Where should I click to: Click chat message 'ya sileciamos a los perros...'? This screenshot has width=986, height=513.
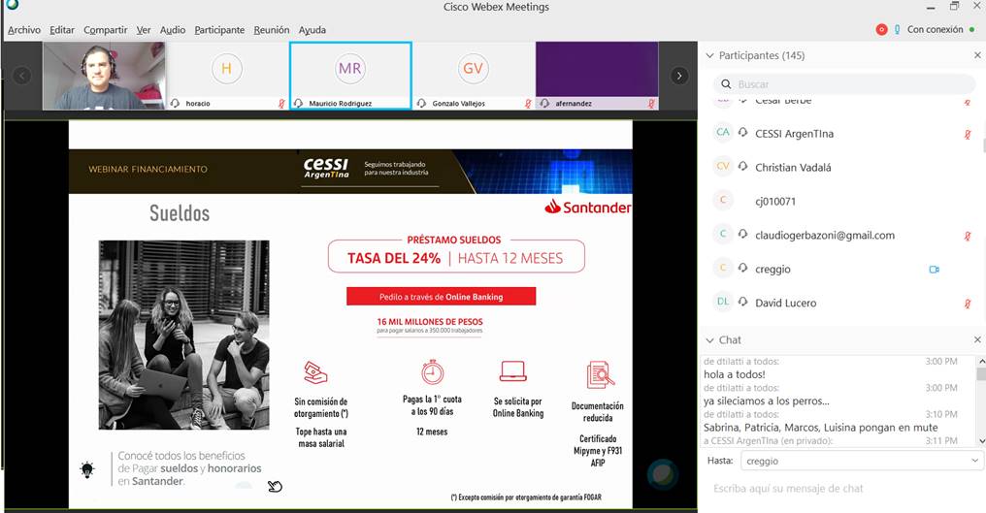coord(767,401)
